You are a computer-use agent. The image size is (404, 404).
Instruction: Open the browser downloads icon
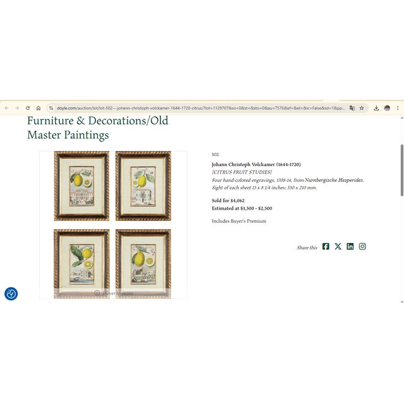coord(376,108)
